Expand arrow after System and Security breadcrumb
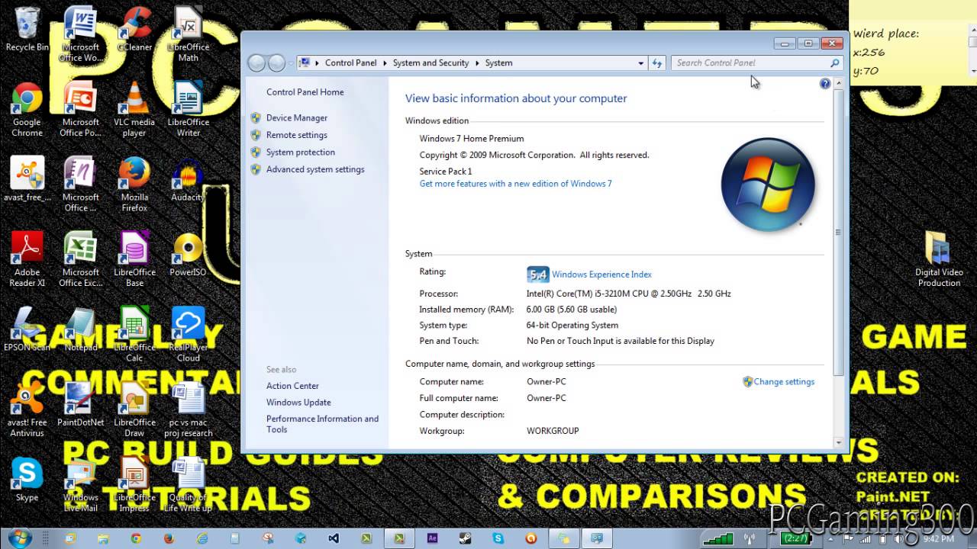 477,63
